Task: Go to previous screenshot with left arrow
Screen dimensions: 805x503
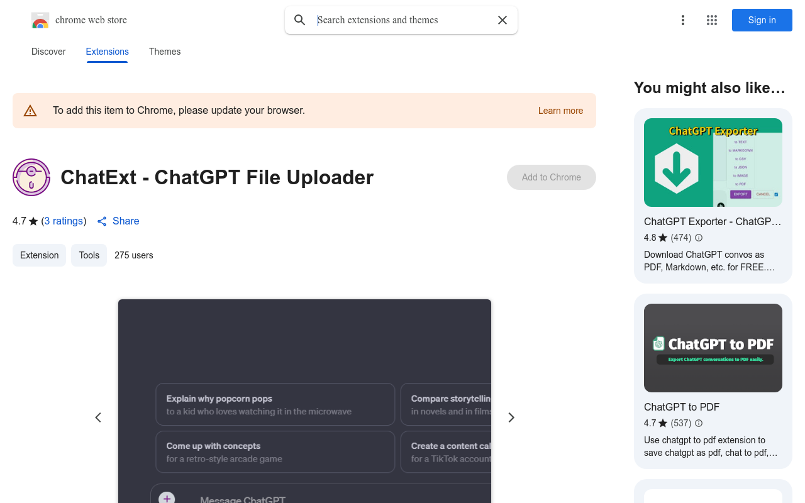Action: (x=98, y=417)
